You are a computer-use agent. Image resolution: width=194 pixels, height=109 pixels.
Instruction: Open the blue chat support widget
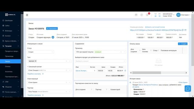click(x=188, y=89)
